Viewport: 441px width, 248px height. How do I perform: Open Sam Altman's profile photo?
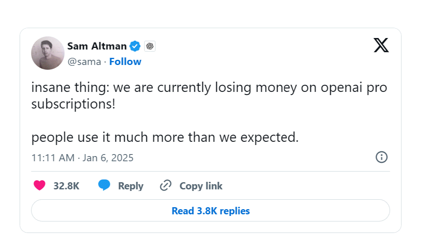tap(48, 53)
